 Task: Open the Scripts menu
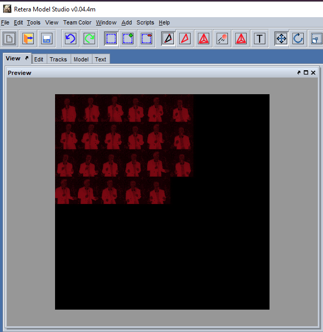coord(145,22)
